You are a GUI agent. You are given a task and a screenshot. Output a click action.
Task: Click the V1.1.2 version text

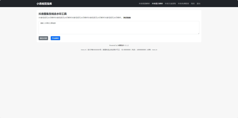point(126,45)
